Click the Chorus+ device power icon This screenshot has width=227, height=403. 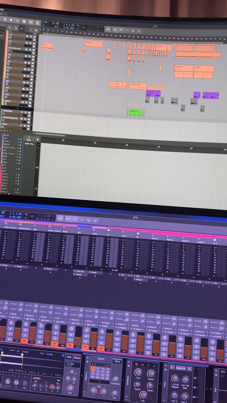point(129,362)
